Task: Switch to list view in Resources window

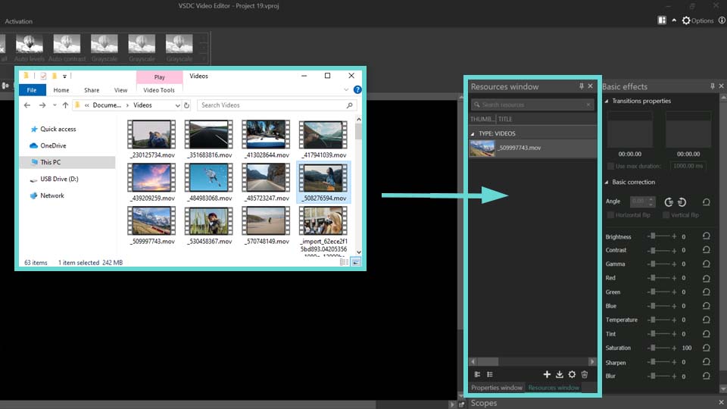Action: point(490,374)
